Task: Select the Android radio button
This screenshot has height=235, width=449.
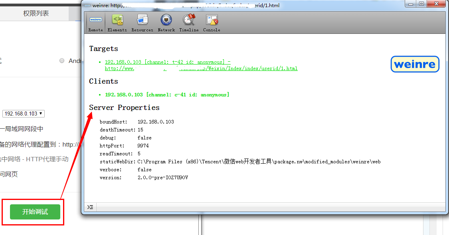Action: pos(62,61)
